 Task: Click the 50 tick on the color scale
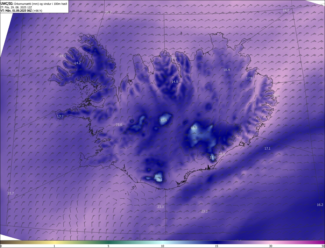coord(323,246)
